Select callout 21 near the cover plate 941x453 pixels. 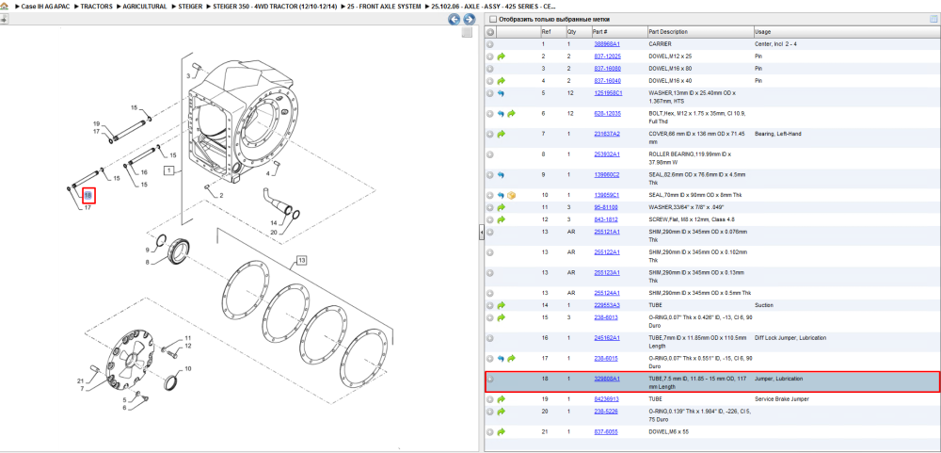[x=80, y=381]
